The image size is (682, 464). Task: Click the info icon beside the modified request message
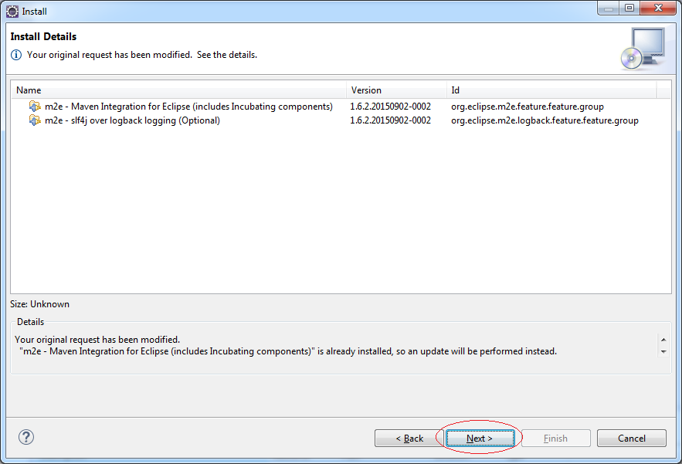tap(16, 55)
